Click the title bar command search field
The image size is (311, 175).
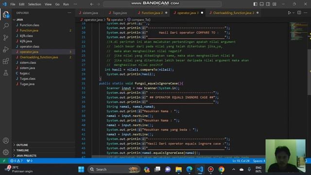pyautogui.click(x=162, y=4)
